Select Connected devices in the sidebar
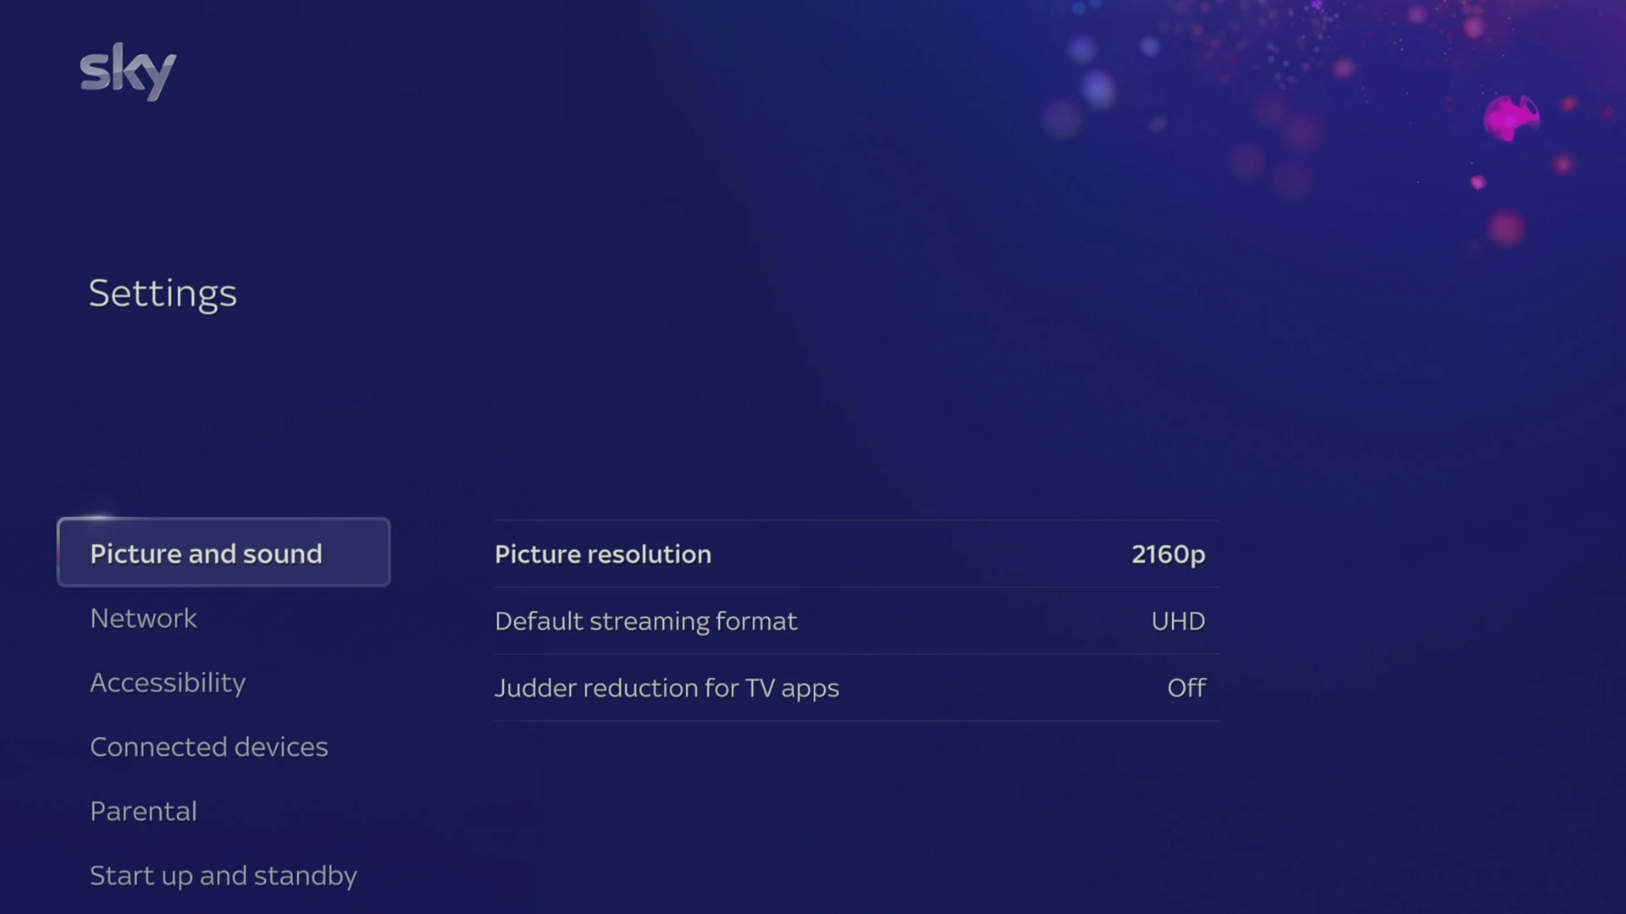This screenshot has width=1626, height=914. pyautogui.click(x=208, y=747)
